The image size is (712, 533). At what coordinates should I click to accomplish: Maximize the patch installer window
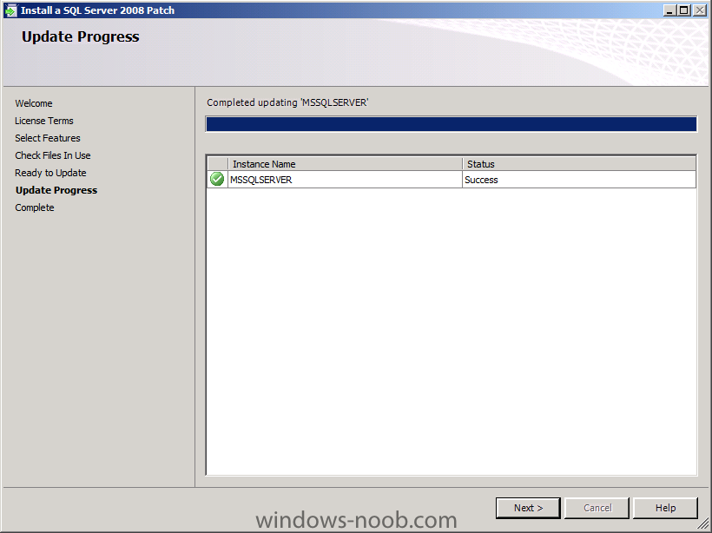[684, 10]
